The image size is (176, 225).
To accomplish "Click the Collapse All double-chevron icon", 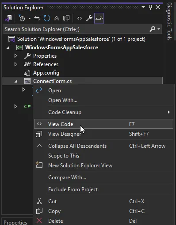I will (57, 18).
